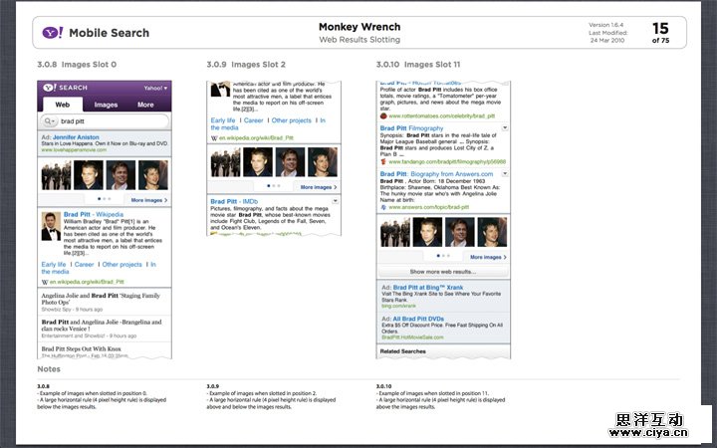717x448 pixels.
Task: Open group-of-men image thumbnail in Slot 0 mockup
Action: tap(56, 175)
